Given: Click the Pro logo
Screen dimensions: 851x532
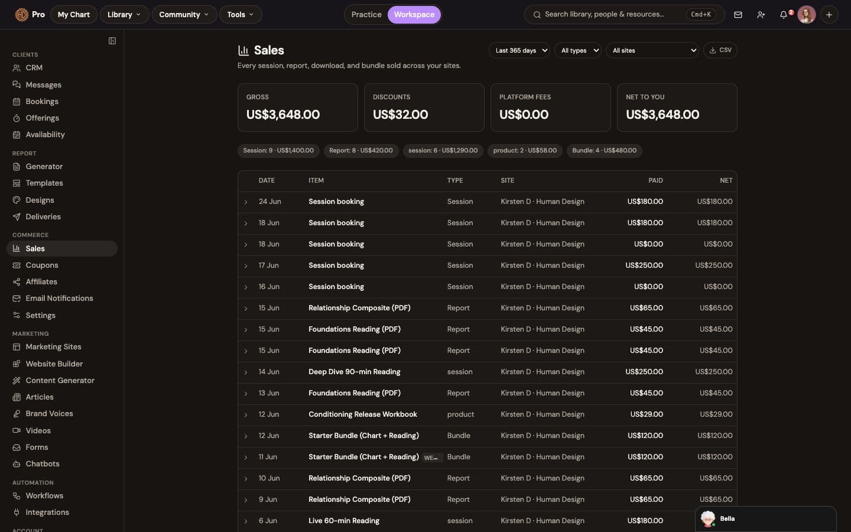Looking at the screenshot, I should tap(30, 15).
